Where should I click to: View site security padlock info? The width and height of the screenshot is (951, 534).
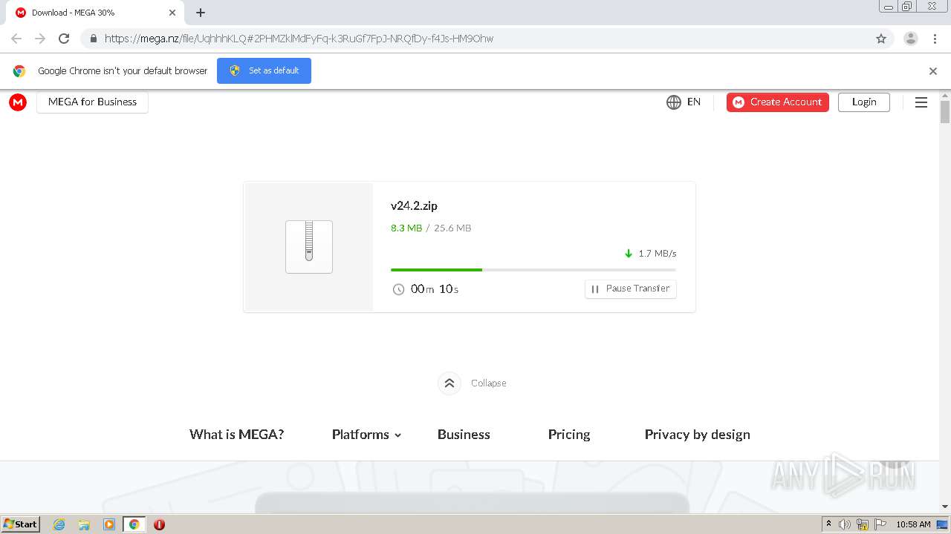click(x=94, y=39)
